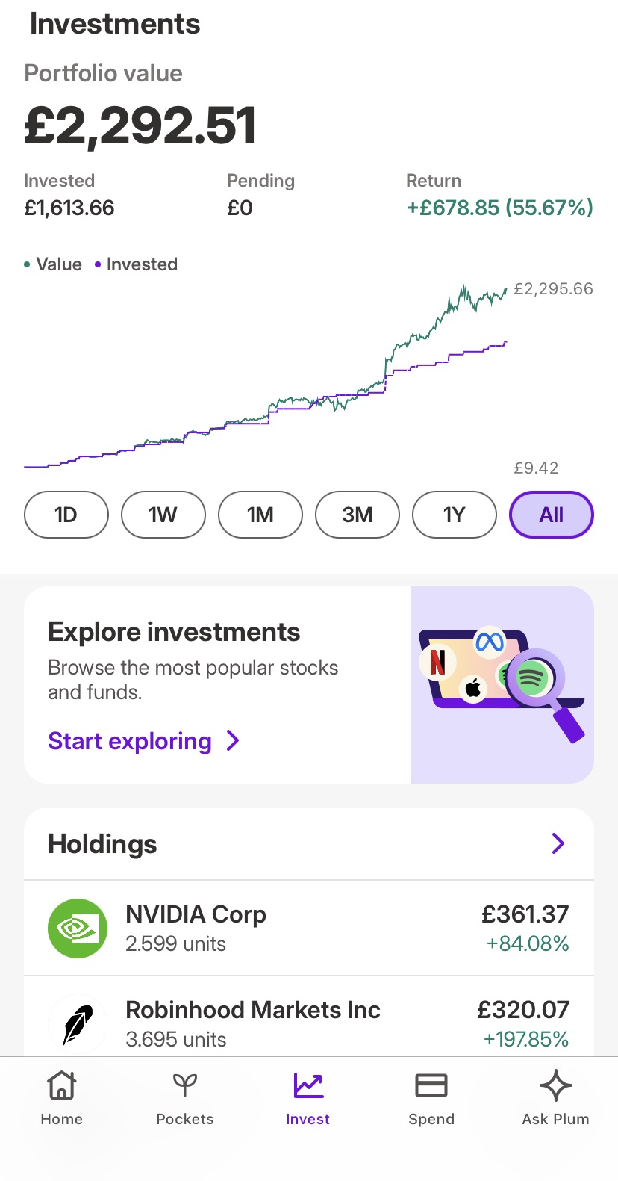Image resolution: width=618 pixels, height=1181 pixels.
Task: Select the 1D time range
Action: click(66, 515)
